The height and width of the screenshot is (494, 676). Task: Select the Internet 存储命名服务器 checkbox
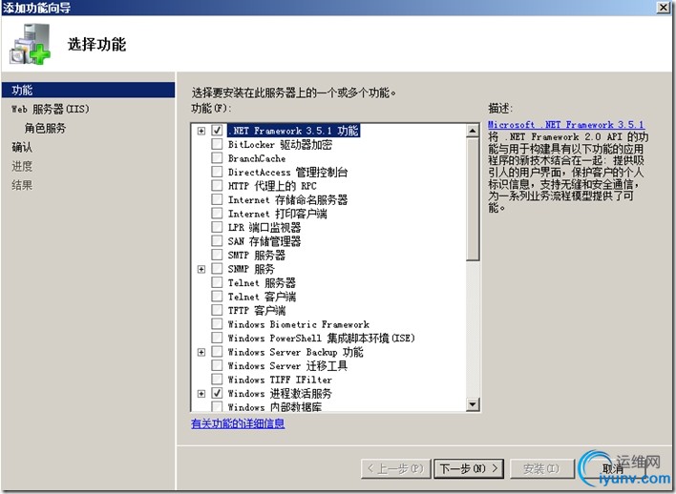point(217,199)
